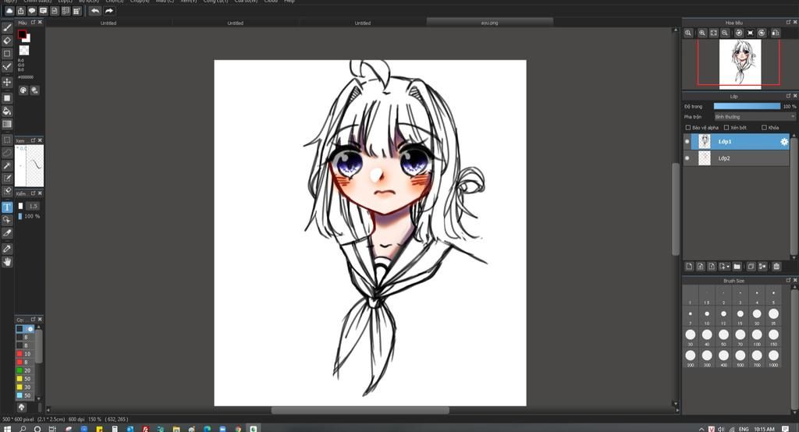Image resolution: width=799 pixels, height=432 pixels.
Task: Choose the red brush labeled 10
Action: tap(25, 353)
